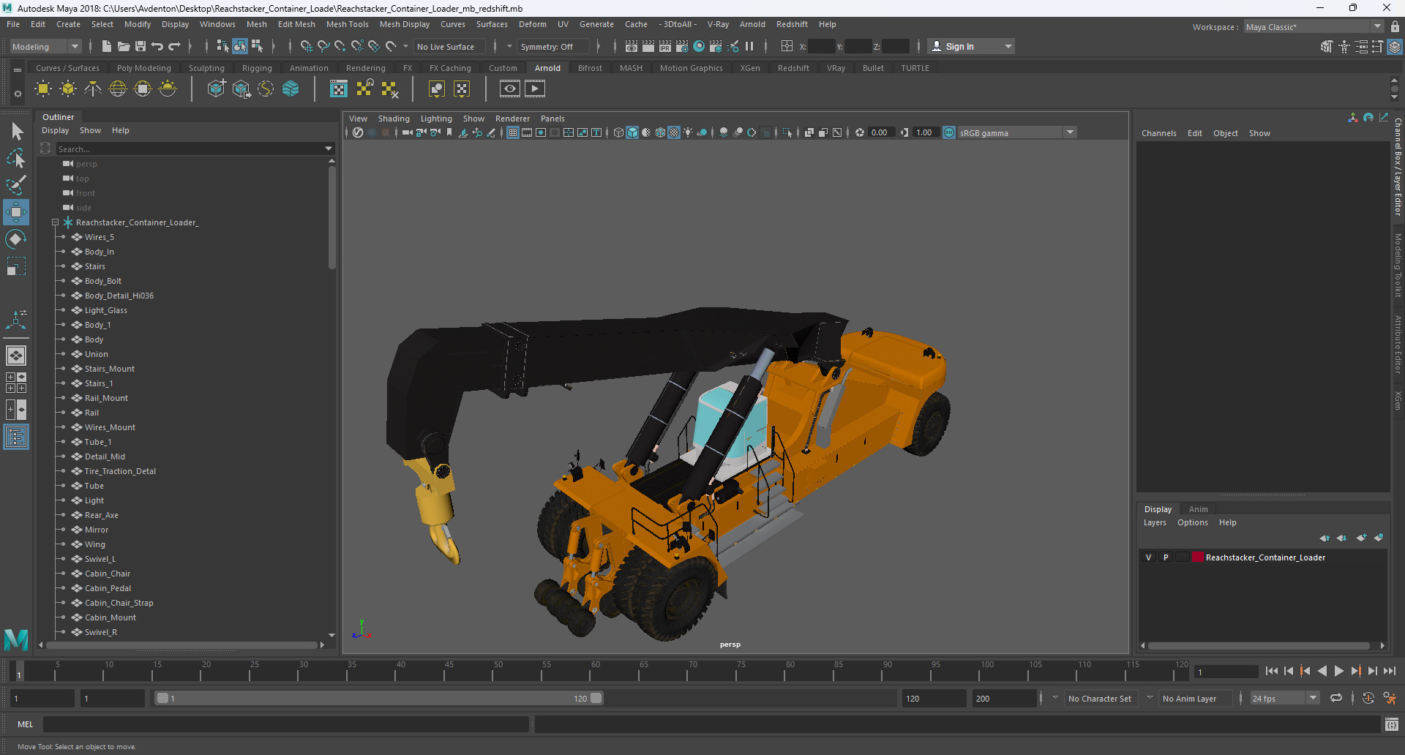Toggle isolate select in viewport
The height and width of the screenshot is (755, 1405).
click(787, 132)
